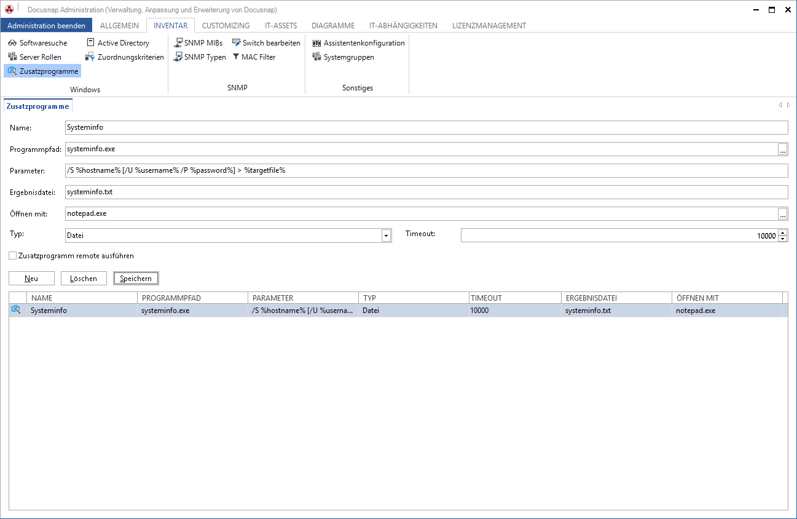This screenshot has width=797, height=519.
Task: Select Zusatzprogramme ribbon item
Action: [43, 71]
